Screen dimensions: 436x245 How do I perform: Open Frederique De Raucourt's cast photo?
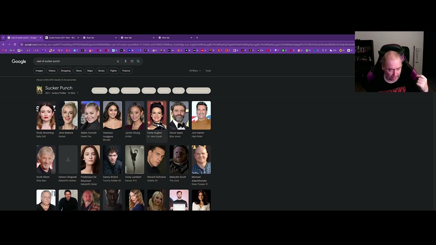pyautogui.click(x=90, y=160)
